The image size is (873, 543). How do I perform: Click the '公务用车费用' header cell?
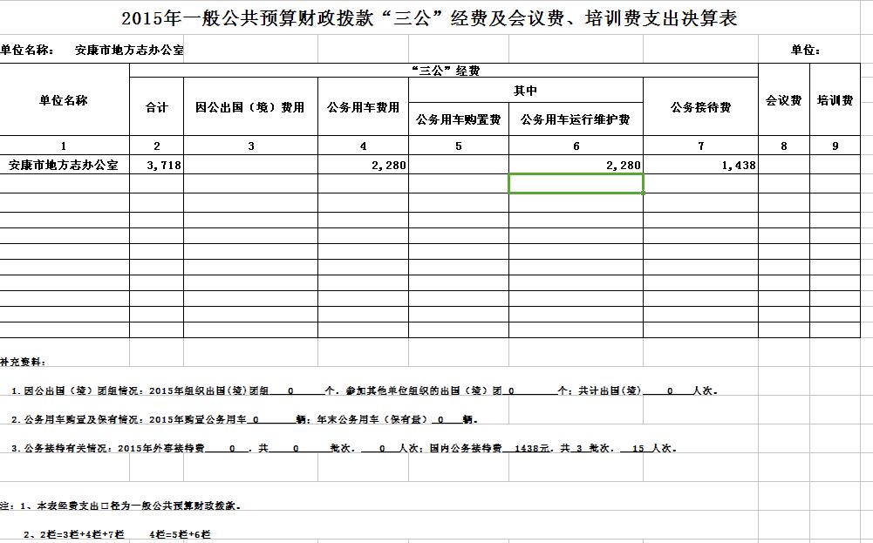[363, 107]
